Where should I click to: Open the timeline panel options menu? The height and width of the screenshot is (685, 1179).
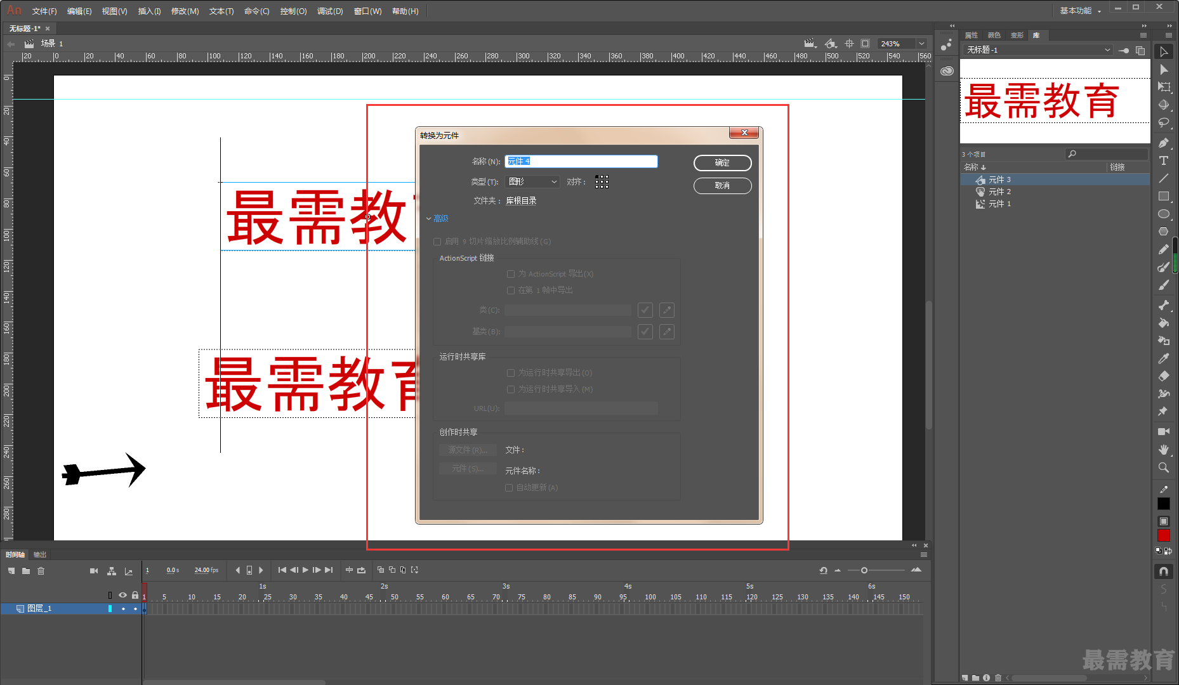click(x=924, y=555)
